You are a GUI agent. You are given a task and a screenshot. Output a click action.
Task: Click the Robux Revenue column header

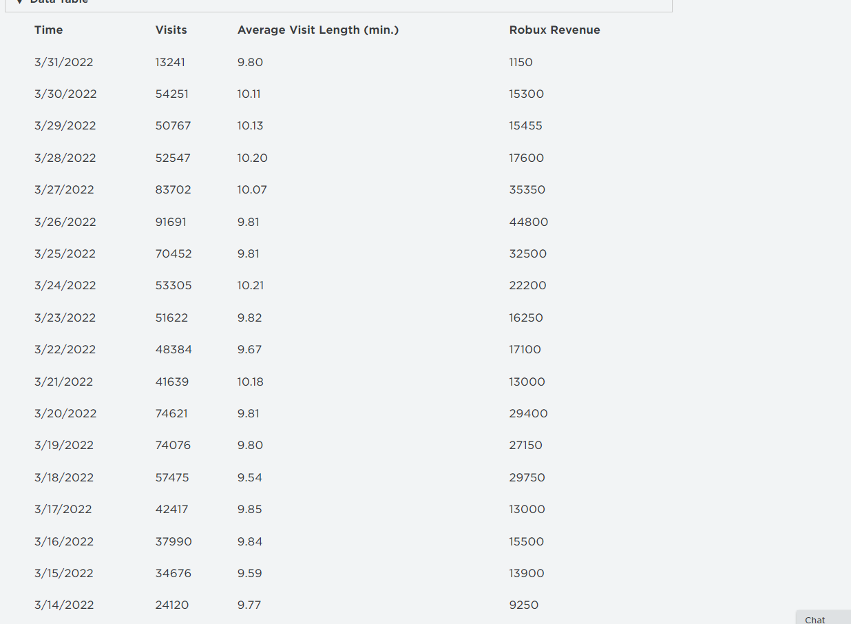point(554,30)
